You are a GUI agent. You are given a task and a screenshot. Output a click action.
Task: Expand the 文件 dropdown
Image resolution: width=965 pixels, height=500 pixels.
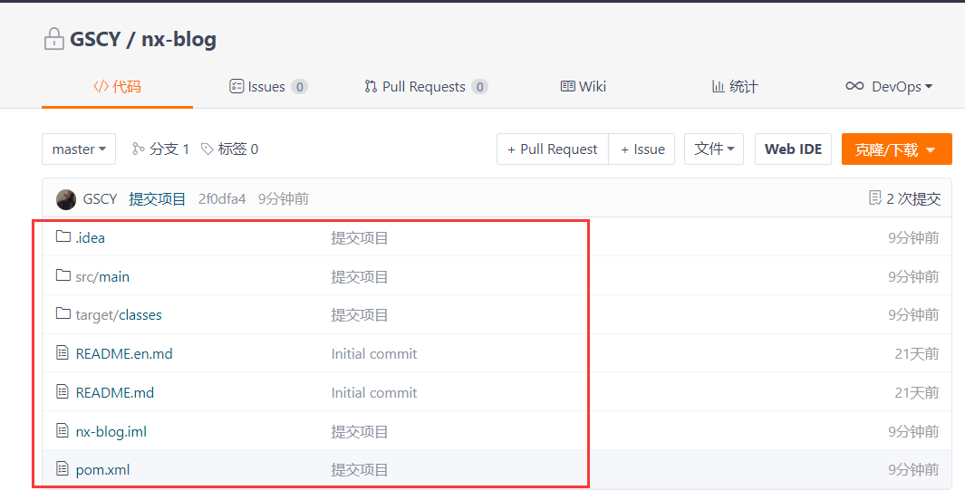pos(714,149)
